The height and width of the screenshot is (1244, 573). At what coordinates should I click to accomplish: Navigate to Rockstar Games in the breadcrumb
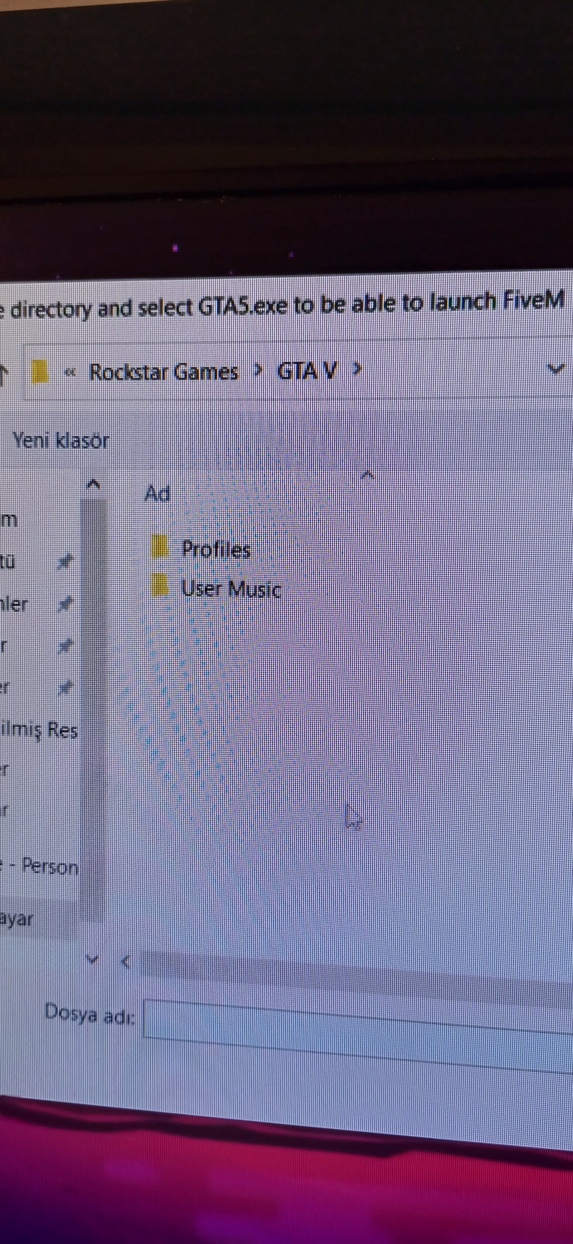(x=164, y=372)
